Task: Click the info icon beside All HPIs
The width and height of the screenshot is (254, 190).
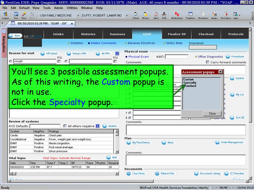Action: point(117,53)
